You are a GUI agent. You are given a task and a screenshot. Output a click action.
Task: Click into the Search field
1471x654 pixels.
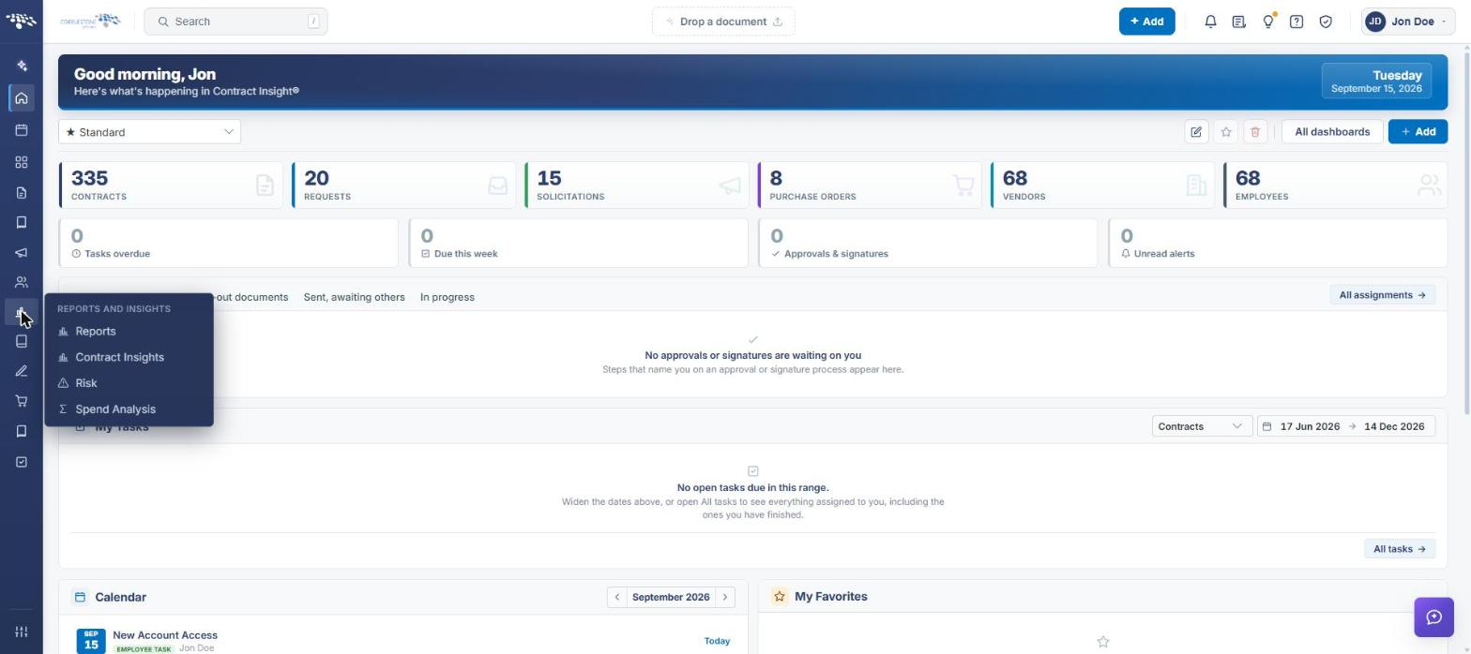pos(235,22)
